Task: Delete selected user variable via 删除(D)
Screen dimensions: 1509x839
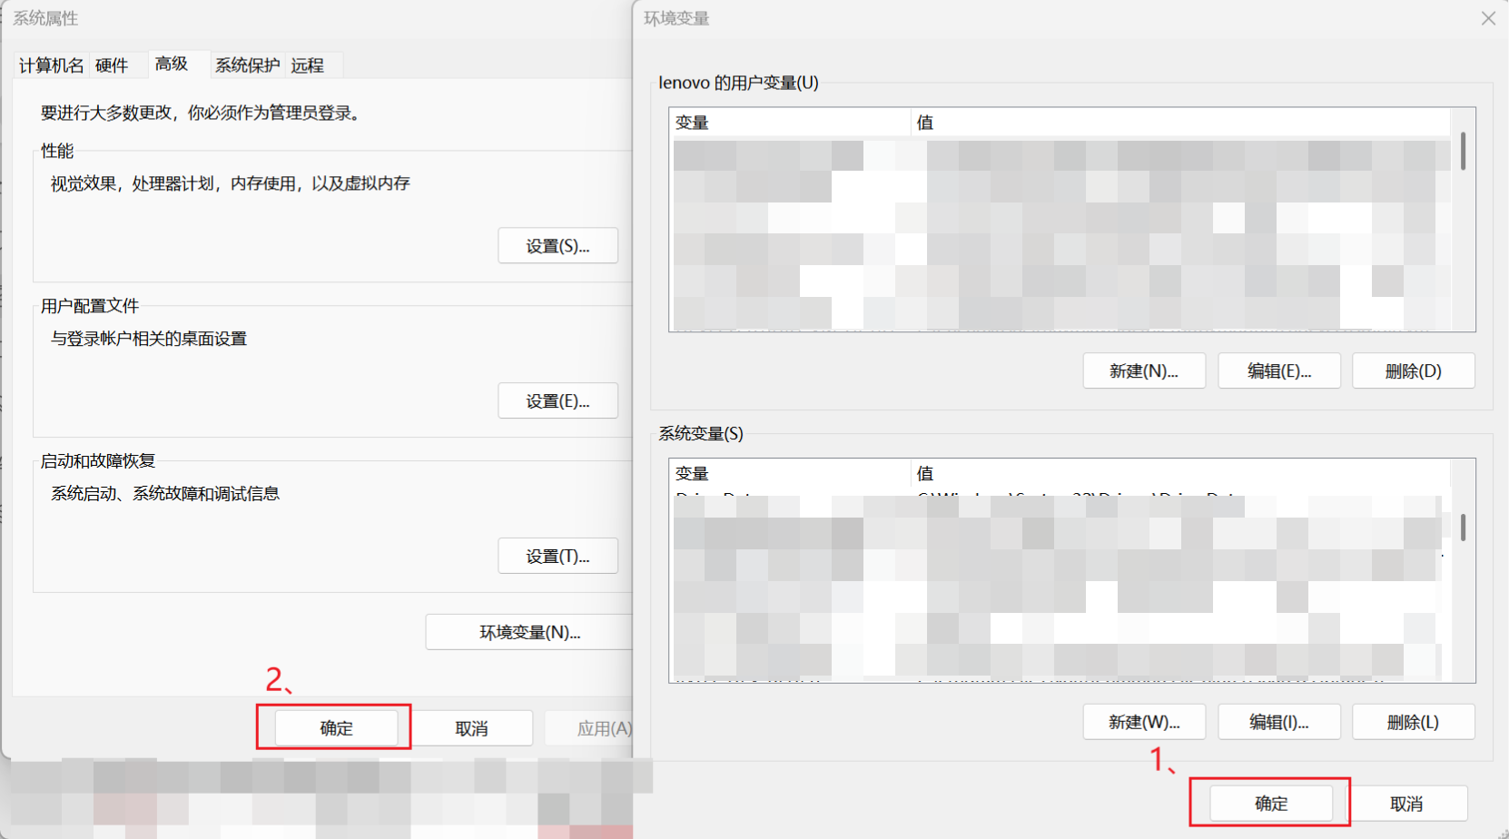Action: (1413, 370)
